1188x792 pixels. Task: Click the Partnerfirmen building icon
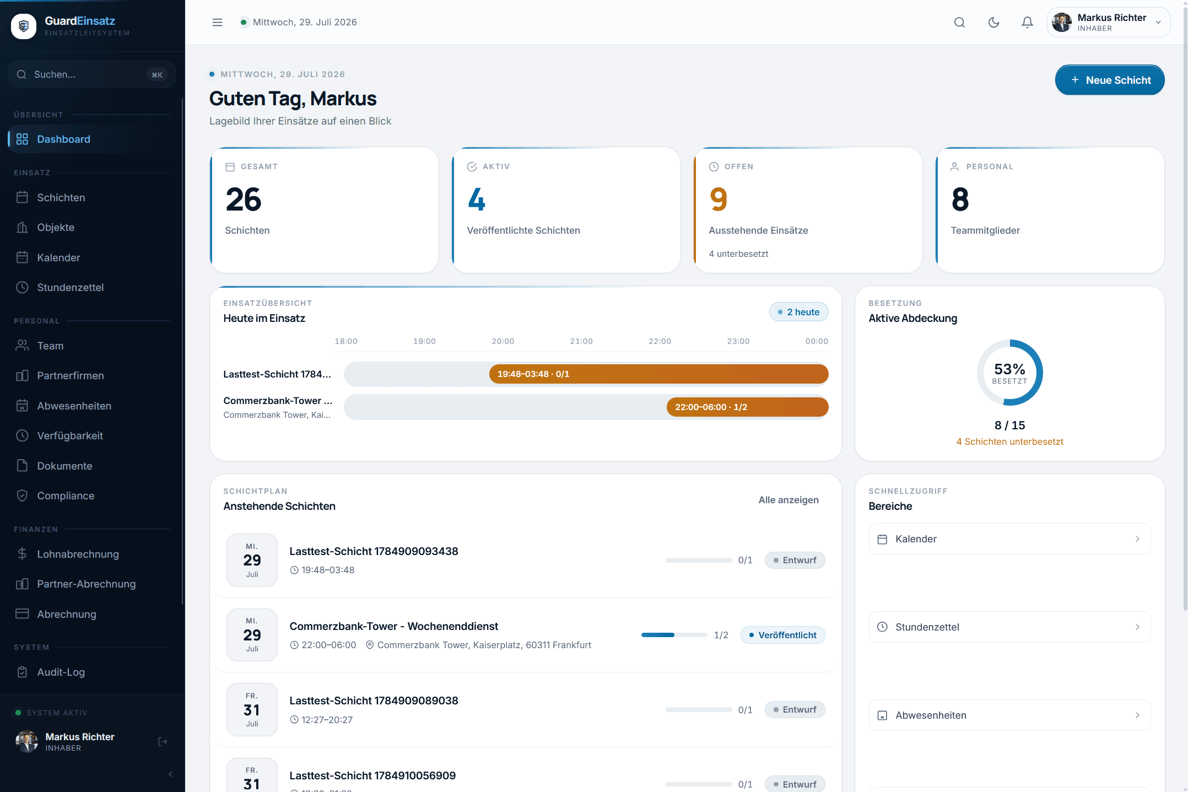click(x=22, y=376)
